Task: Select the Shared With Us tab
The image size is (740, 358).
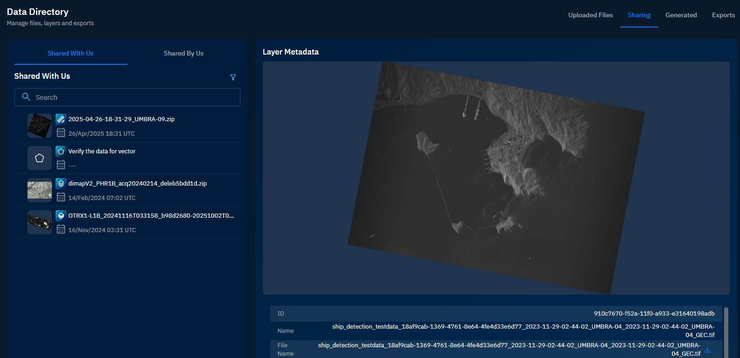Action: pos(70,53)
